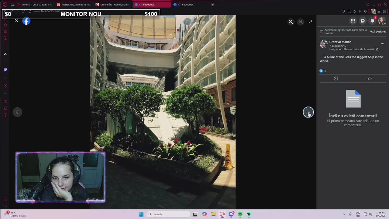Open the weather widget showing 26°C
Screen dimensions: 389x219
[15, 214]
